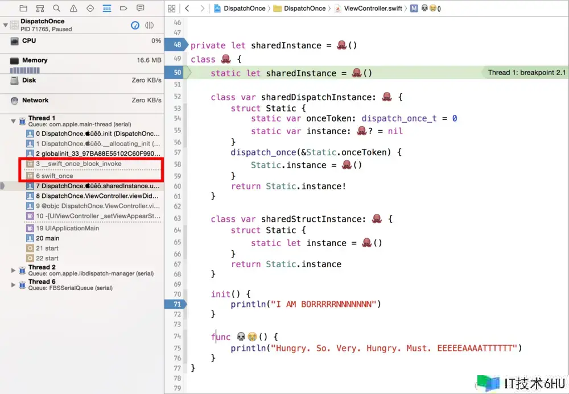Expand Thread 6 FBSSerialQueue
The width and height of the screenshot is (569, 394).
pyautogui.click(x=13, y=285)
